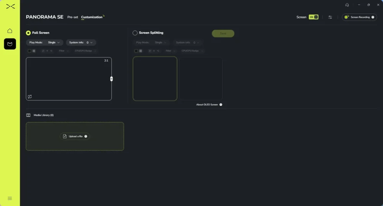Switch to the Customization tab

(x=92, y=17)
